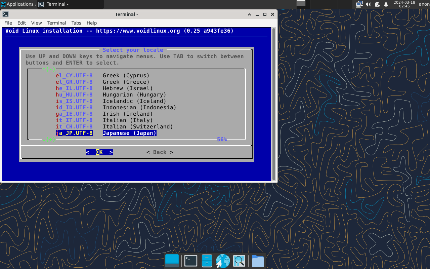Open the File menu

[8, 23]
